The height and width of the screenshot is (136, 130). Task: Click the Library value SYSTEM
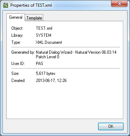tap(44, 35)
